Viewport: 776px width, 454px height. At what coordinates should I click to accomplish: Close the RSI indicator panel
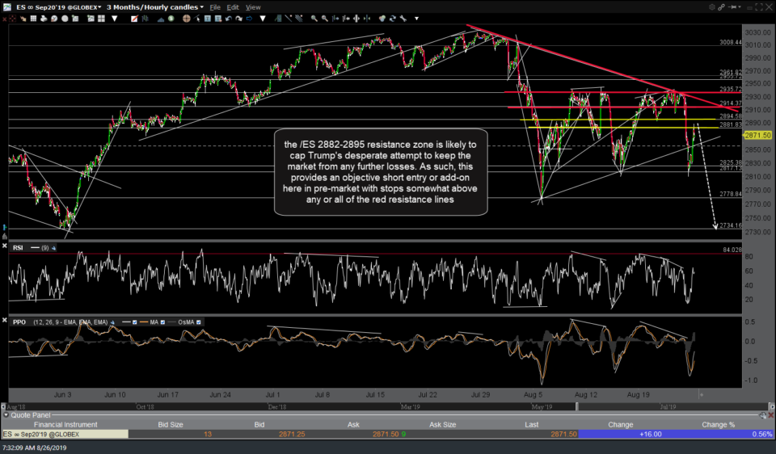(5, 246)
